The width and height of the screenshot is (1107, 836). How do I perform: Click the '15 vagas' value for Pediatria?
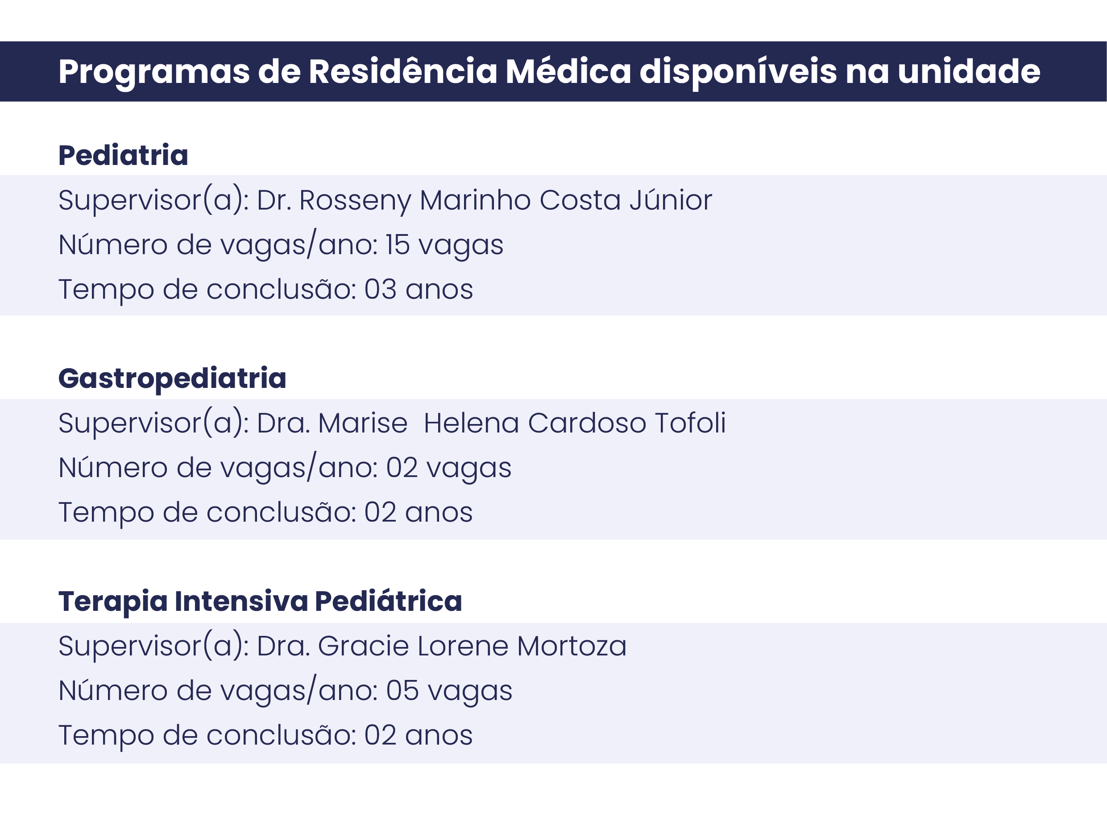pos(444,245)
